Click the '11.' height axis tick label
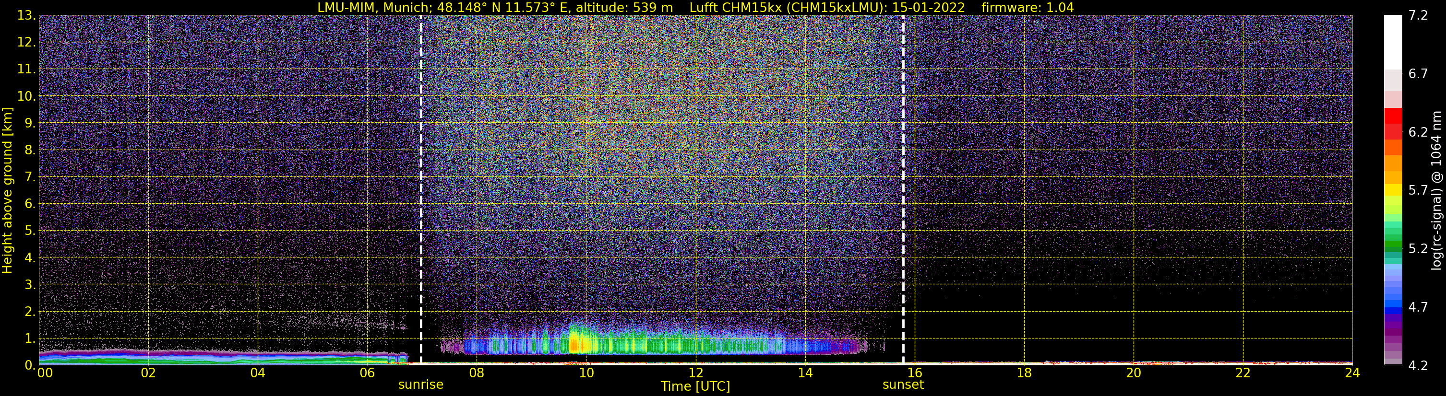 click(26, 69)
